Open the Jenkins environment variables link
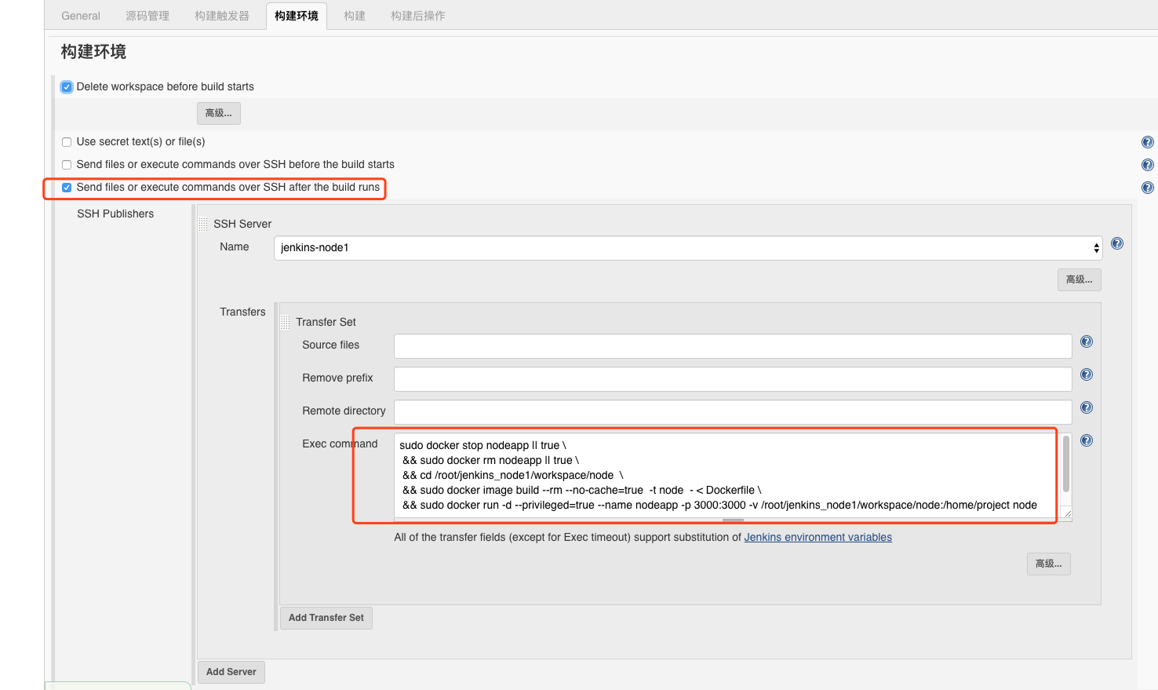 click(x=818, y=538)
